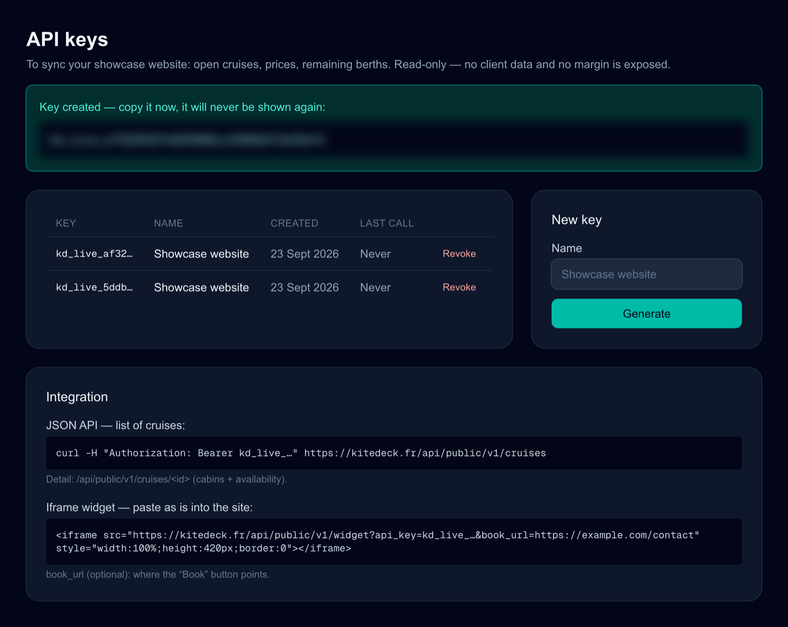
Task: Click the Integration section heading
Action: point(77,396)
